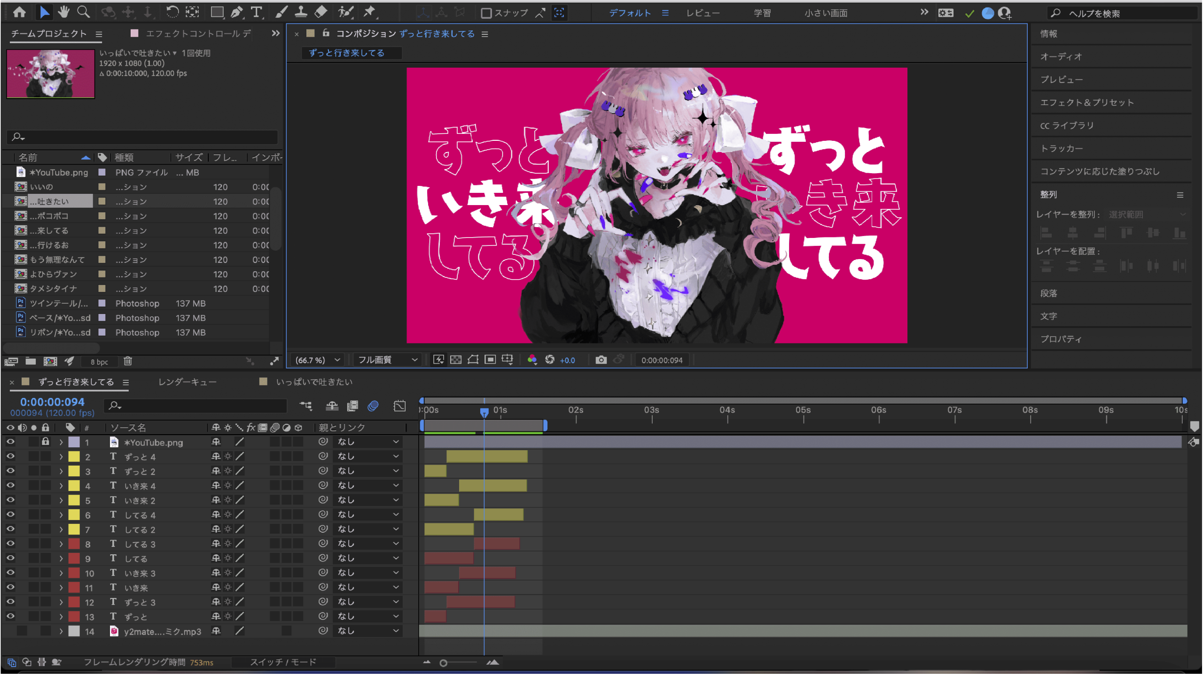This screenshot has height=674, width=1203.
Task: Hide the してる 3 layer
Action: (x=10, y=544)
